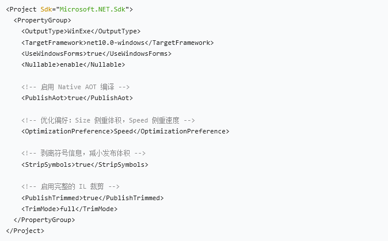The width and height of the screenshot is (388, 241).
Task: Click the opening PropertyGroup tag
Action: pos(43,20)
